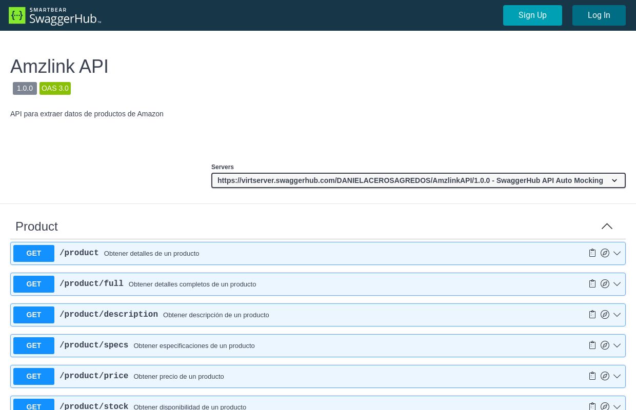The width and height of the screenshot is (636, 410).
Task: Click the GET button for /product/full
Action: (34, 284)
